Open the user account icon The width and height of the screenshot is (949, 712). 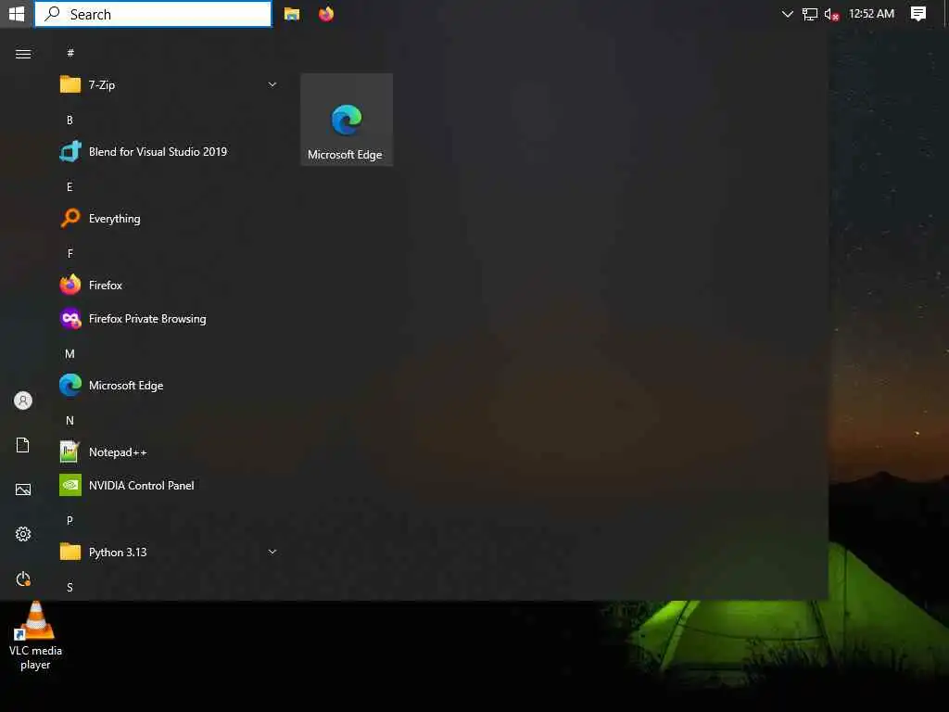point(23,400)
